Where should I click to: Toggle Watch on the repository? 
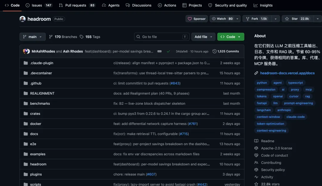click(x=222, y=19)
